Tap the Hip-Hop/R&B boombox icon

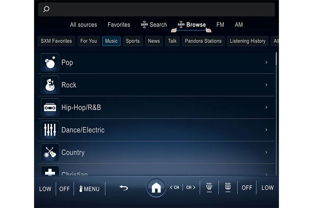click(50, 107)
